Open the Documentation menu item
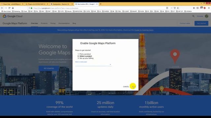 tap(64, 23)
